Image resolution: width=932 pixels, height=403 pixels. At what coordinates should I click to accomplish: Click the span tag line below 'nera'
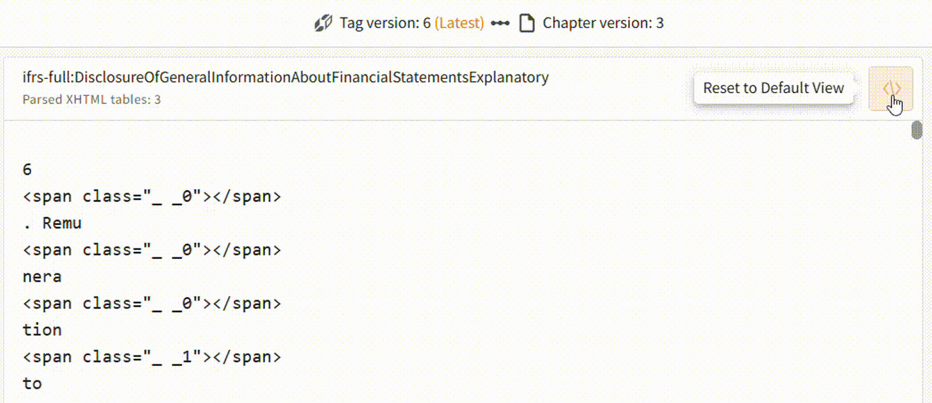(151, 304)
